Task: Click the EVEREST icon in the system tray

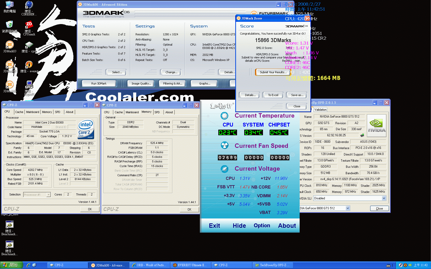Action: point(405,265)
